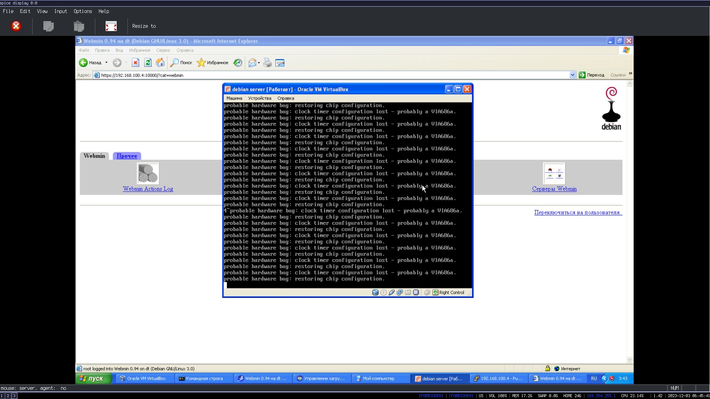Open the Серверы Webmin link
Image resolution: width=710 pixels, height=399 pixels.
[x=554, y=189]
